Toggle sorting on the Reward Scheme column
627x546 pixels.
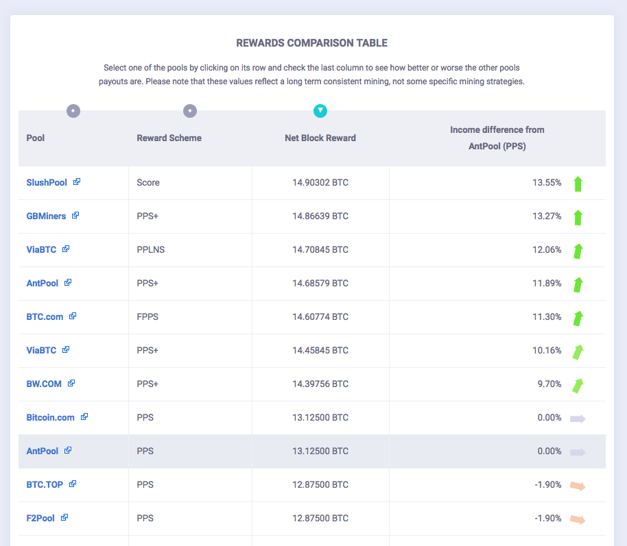[x=190, y=111]
